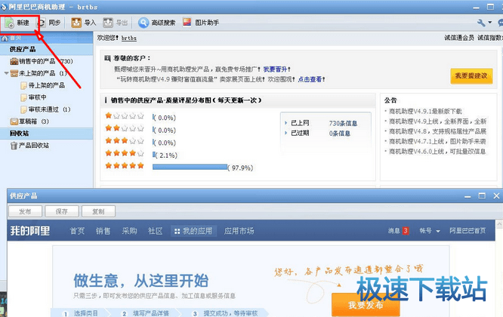The height and width of the screenshot is (317, 503).
Task: Open the 商机助理V4.9上线 announcement
Action: coord(437,122)
